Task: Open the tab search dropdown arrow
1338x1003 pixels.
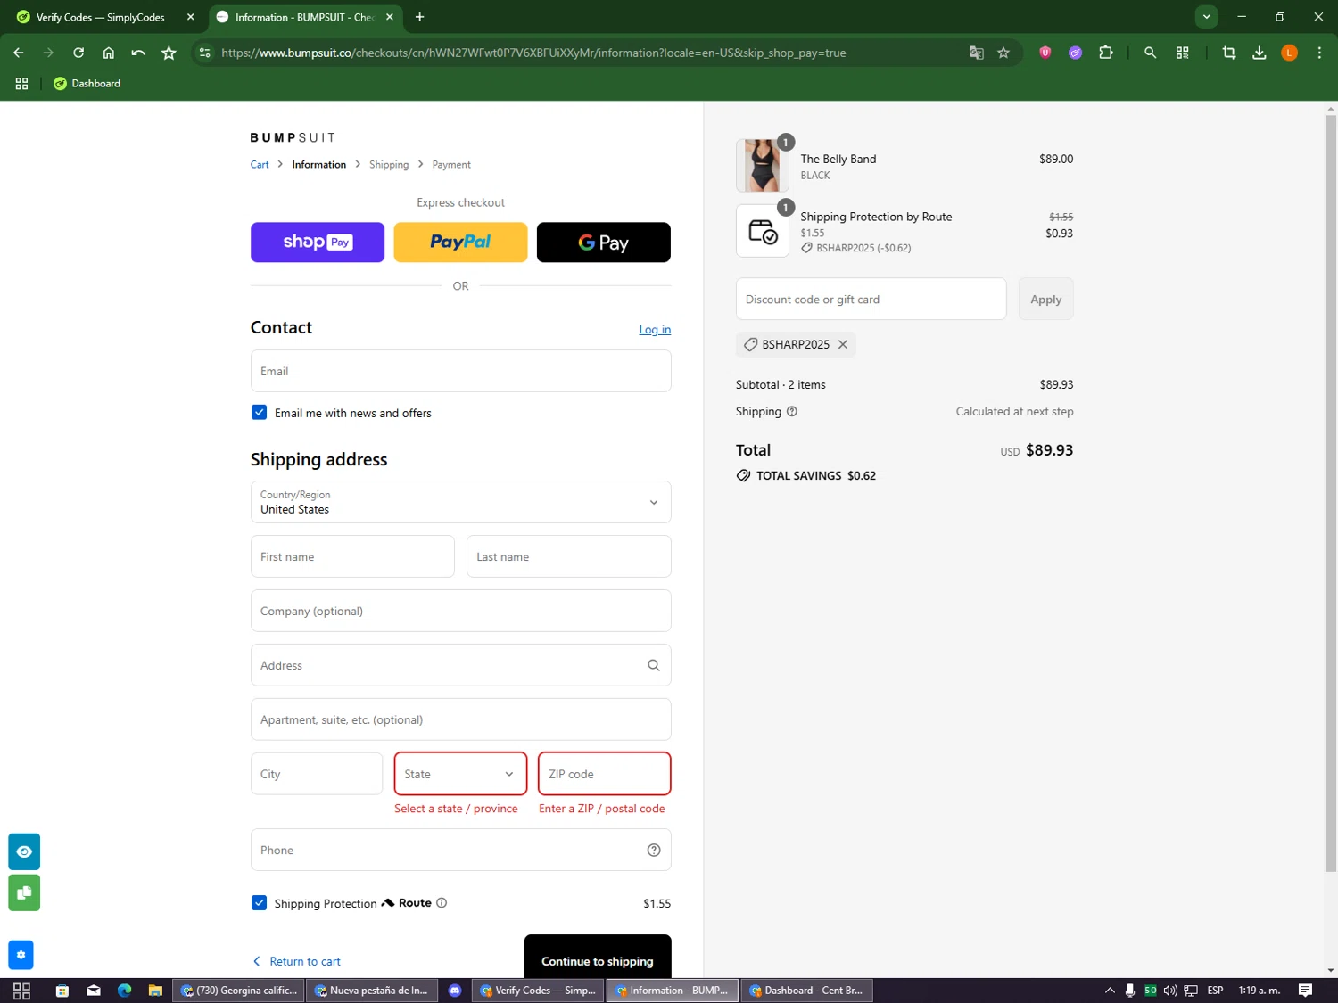Action: (x=1206, y=16)
